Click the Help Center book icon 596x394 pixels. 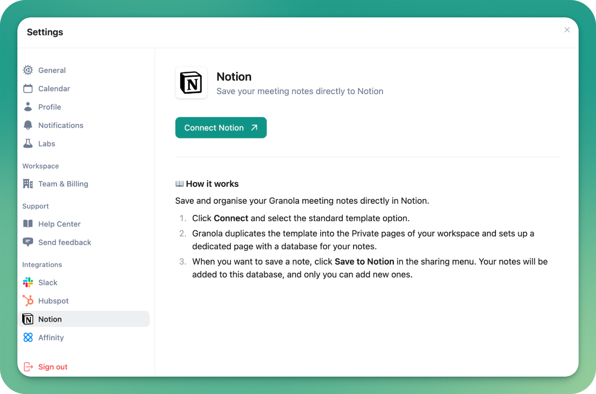28,224
